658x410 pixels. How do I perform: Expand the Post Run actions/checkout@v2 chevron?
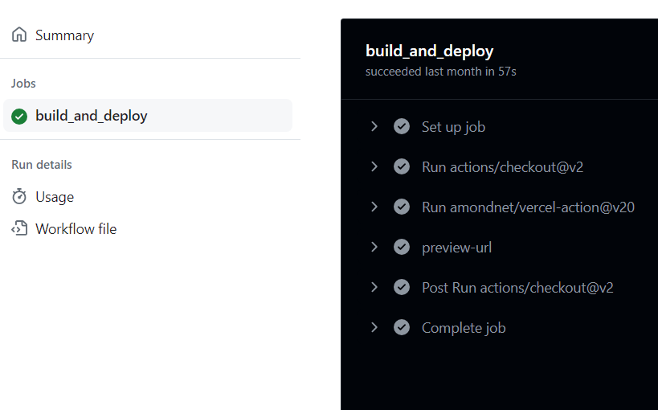point(374,287)
